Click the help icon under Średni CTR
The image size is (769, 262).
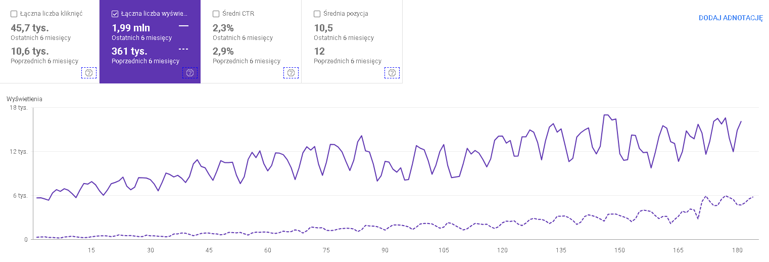pos(291,73)
